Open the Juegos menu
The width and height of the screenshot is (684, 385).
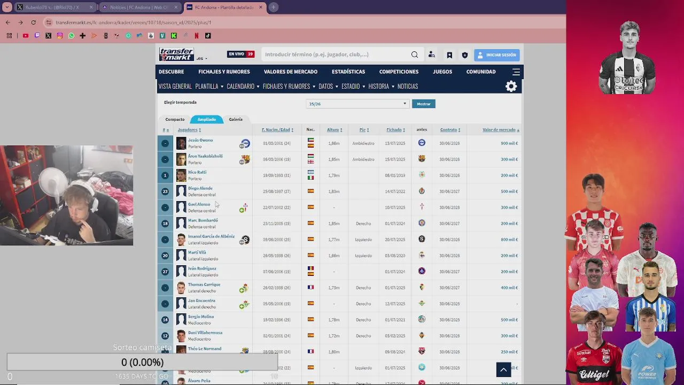[442, 72]
